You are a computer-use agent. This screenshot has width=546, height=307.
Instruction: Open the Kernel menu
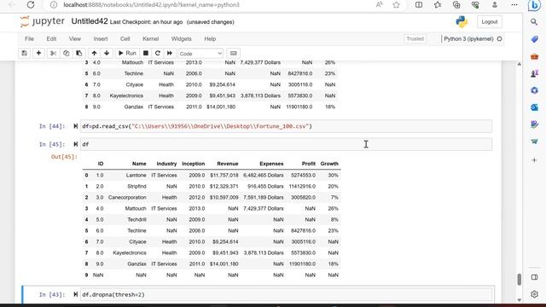[150, 38]
